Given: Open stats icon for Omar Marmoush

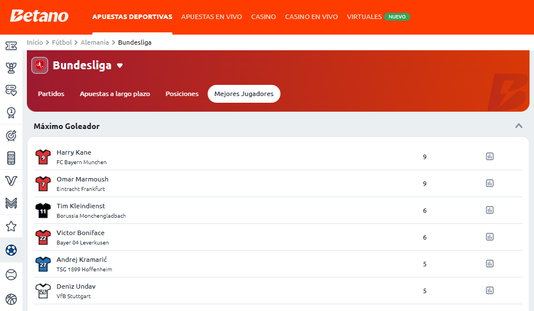Looking at the screenshot, I should (490, 183).
